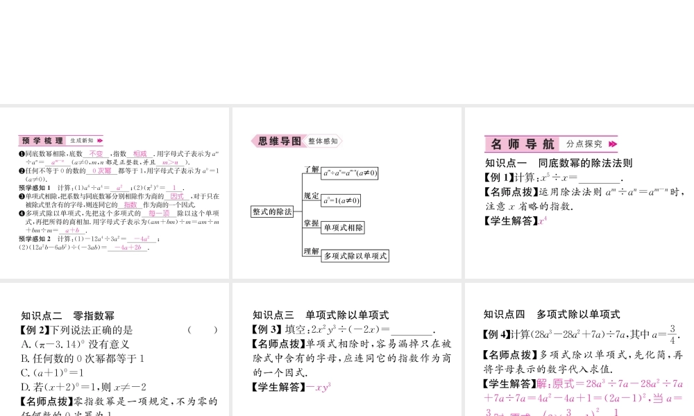Choose option C. (a+1)⁰=1

pos(52,373)
